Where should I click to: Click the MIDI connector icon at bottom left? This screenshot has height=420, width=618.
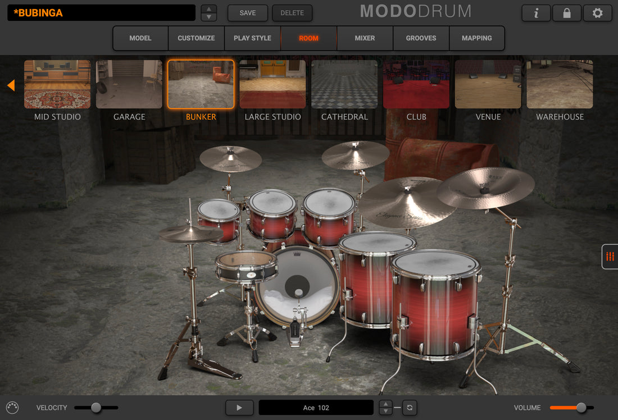(x=12, y=408)
